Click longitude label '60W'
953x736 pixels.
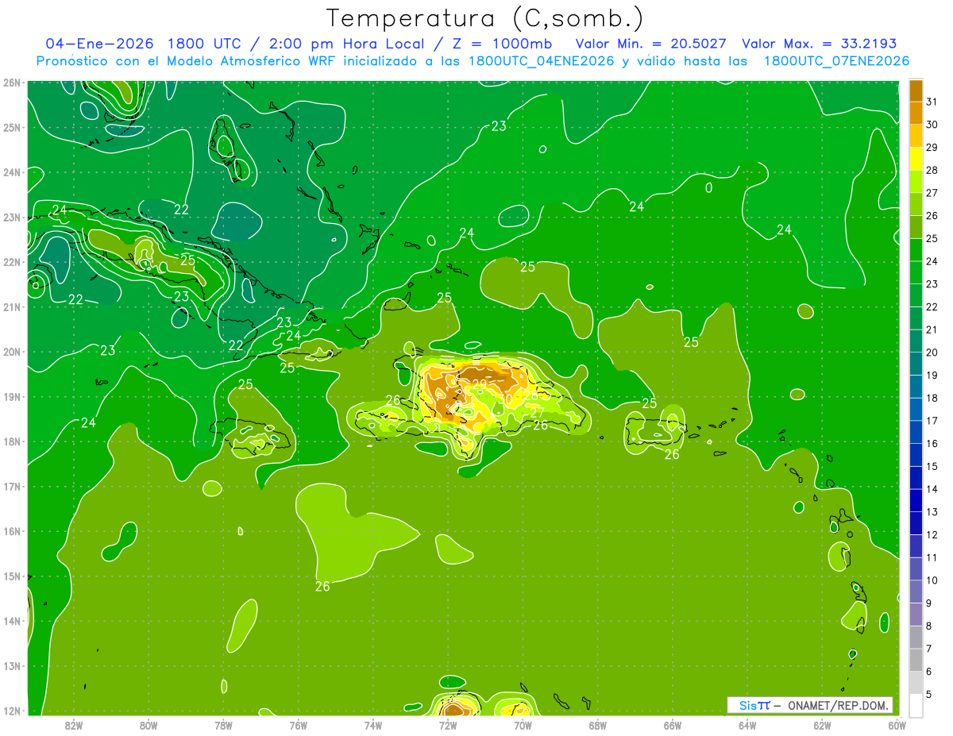(x=897, y=725)
